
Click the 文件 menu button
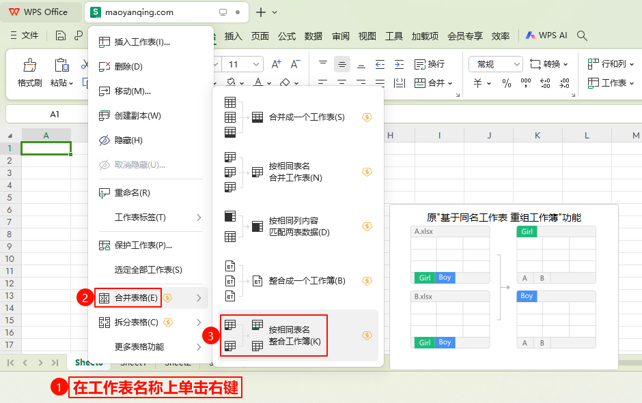[x=25, y=35]
